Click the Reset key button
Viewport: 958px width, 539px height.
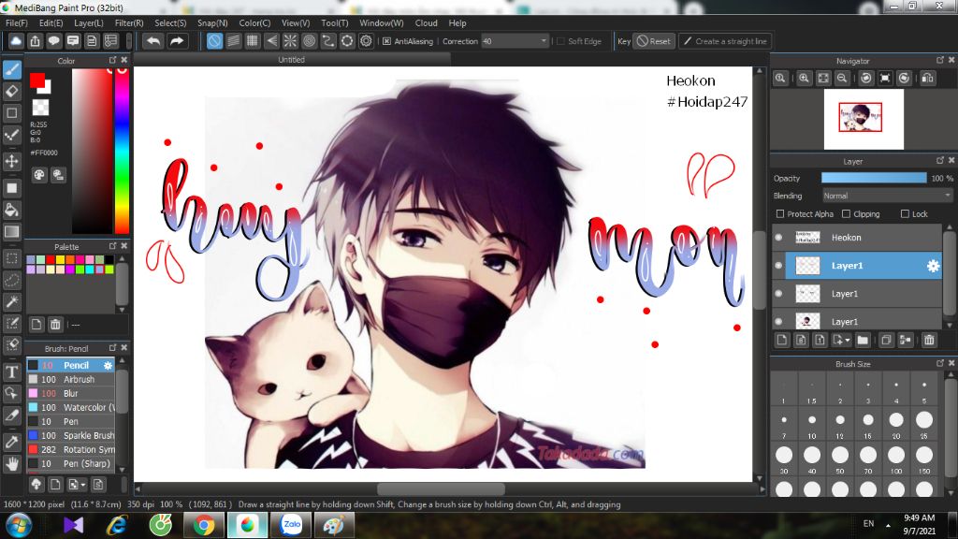(654, 41)
